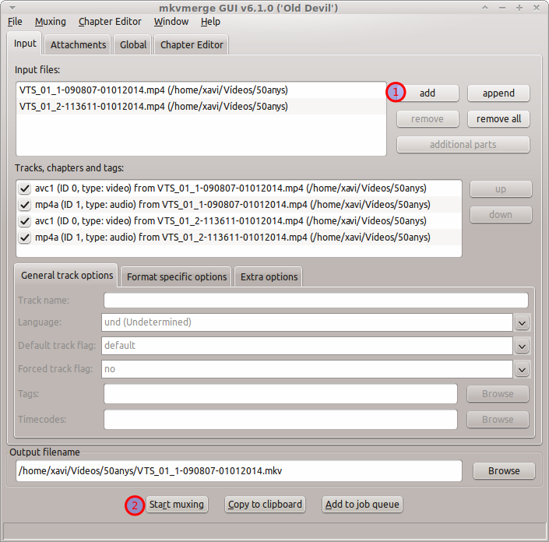
Task: Toggle mp4a audio track of VTS_01_2
Action: (25, 238)
